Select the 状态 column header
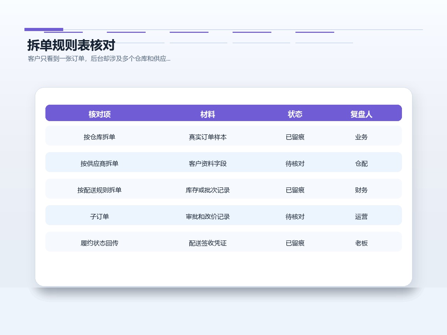Image resolution: width=447 pixels, height=335 pixels. [295, 114]
